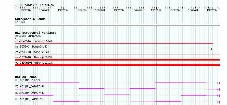Click the RefSeq Genes track heading
The image size is (227, 105).
tap(26, 77)
